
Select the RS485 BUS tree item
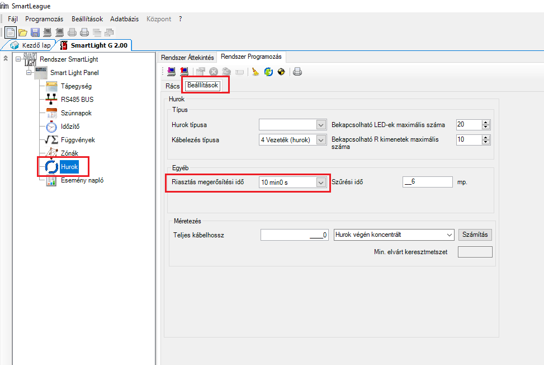pos(77,99)
